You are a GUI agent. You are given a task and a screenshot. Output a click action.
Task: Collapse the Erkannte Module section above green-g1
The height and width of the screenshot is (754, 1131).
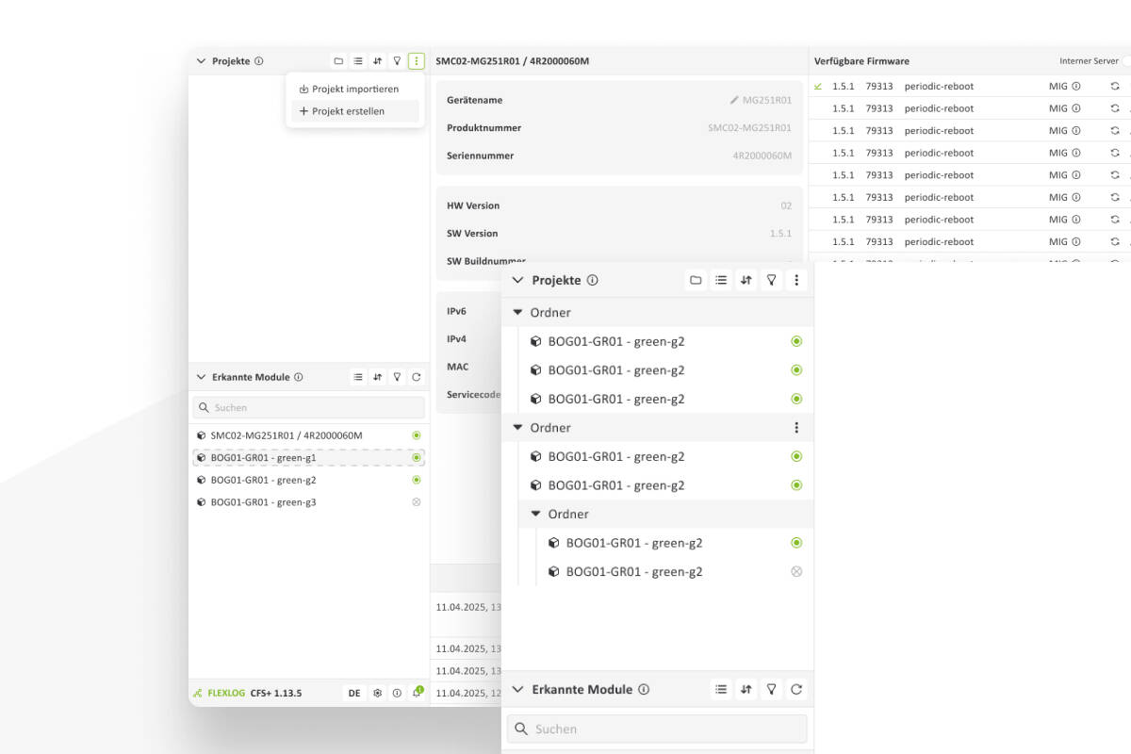coord(200,377)
